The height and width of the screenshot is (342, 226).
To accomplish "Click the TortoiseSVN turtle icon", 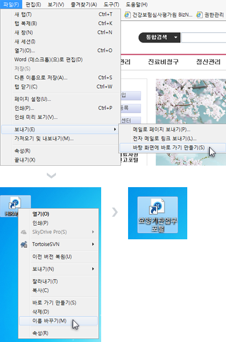I will 24,245.
